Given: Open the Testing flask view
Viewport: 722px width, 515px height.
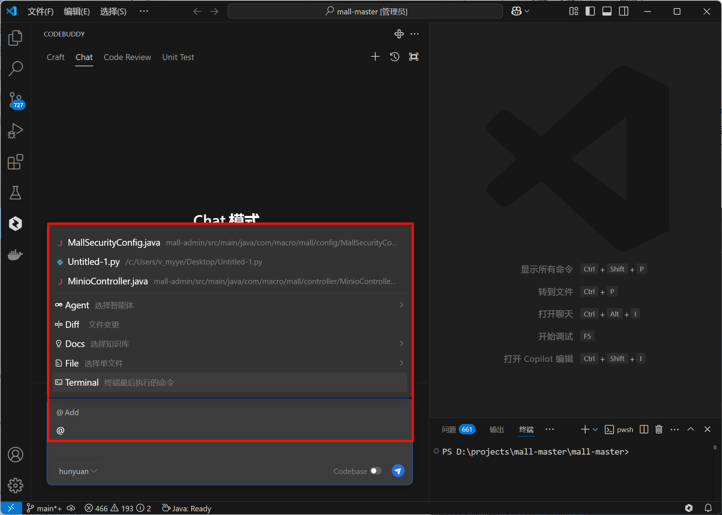Looking at the screenshot, I should point(15,193).
